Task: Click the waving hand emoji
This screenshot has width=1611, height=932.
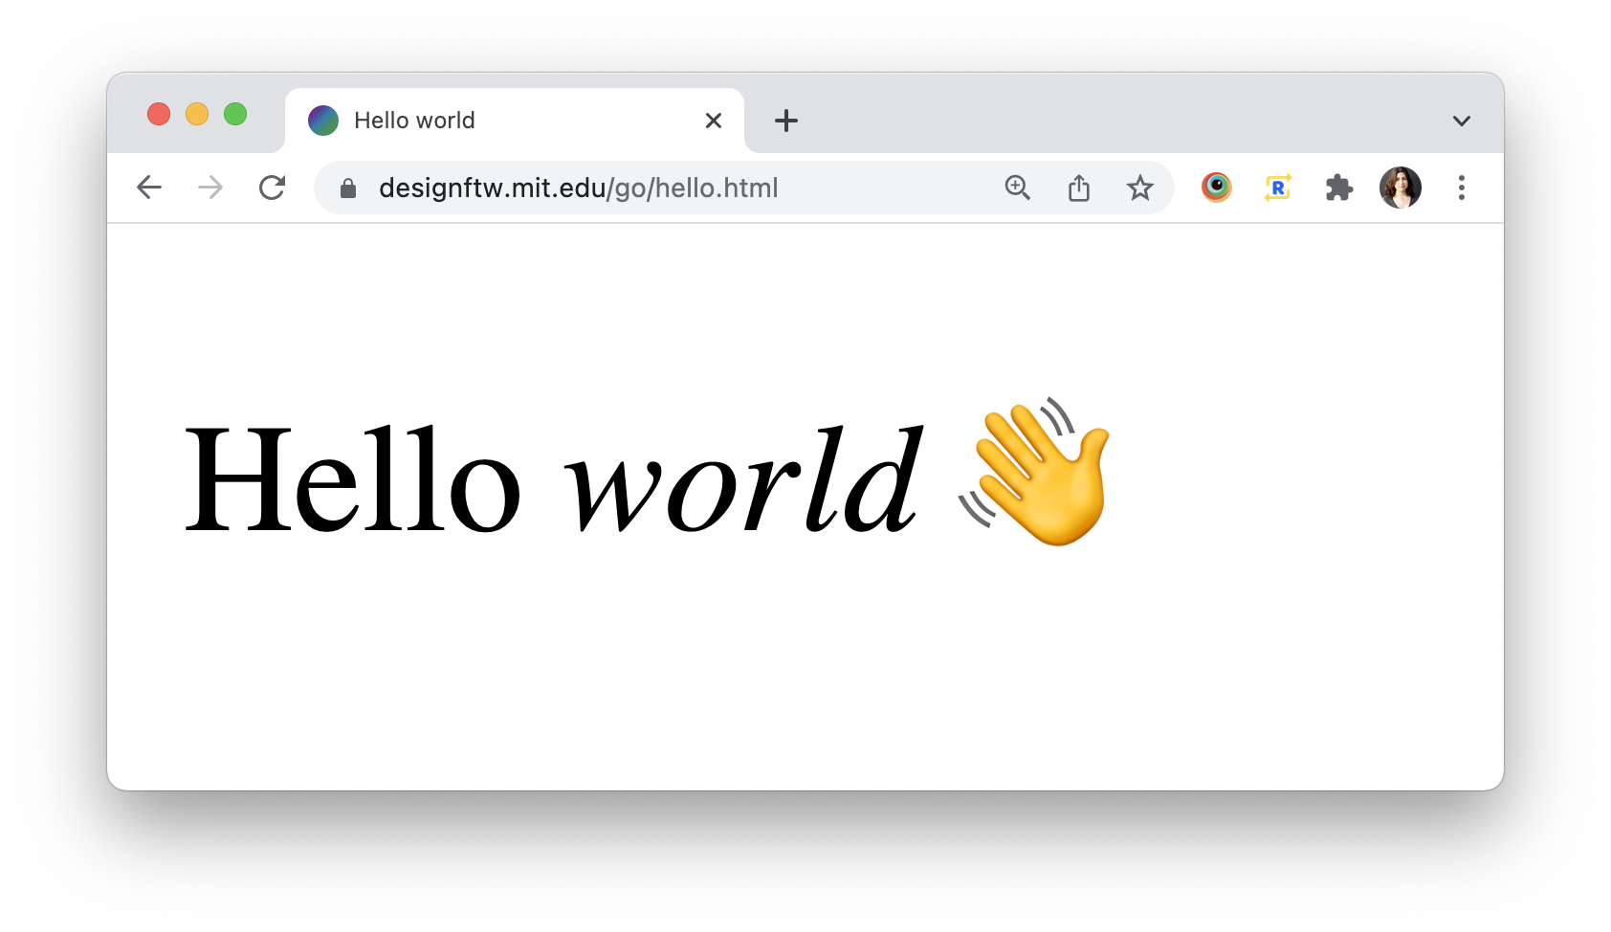Action: pos(1035,472)
